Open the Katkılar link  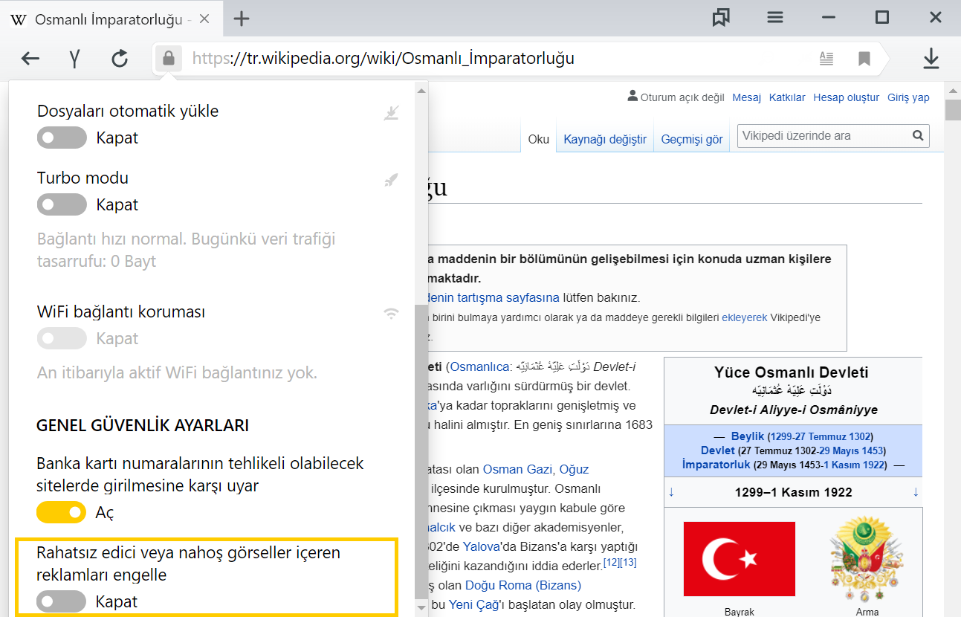point(787,97)
